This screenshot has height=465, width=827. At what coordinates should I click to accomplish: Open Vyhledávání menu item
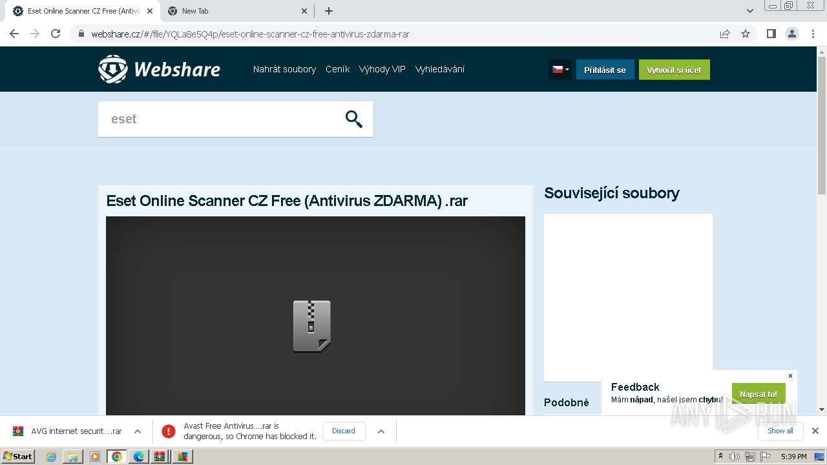[x=440, y=69]
